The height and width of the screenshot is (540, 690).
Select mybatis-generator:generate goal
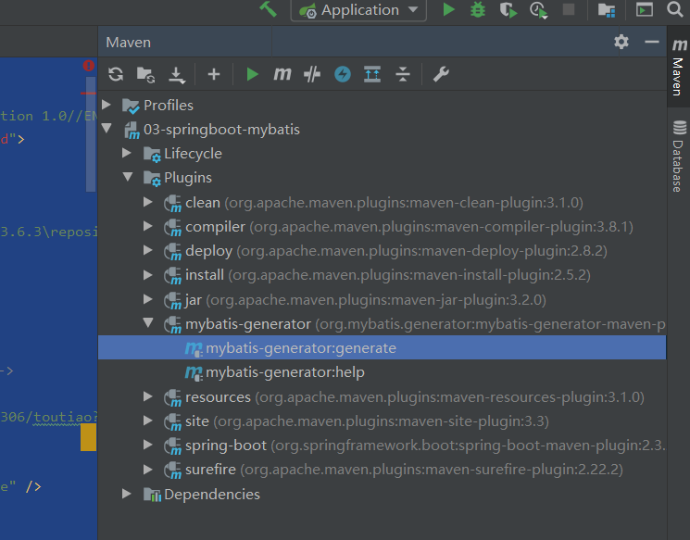[382, 347]
